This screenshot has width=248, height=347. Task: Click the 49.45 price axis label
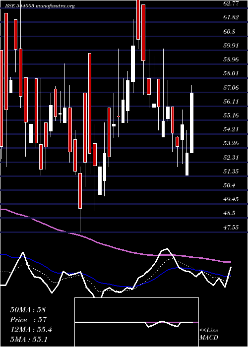pyautogui.click(x=231, y=200)
